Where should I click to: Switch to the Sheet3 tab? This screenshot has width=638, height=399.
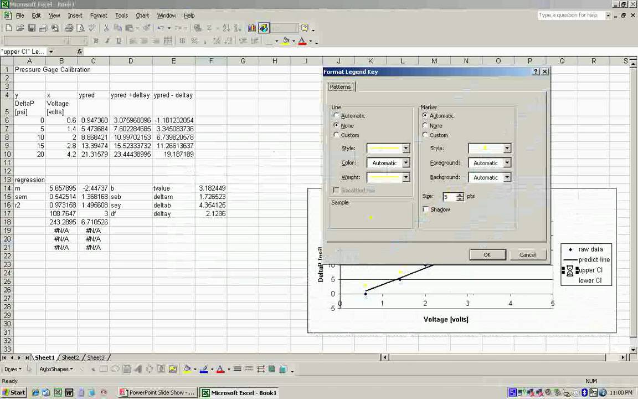coord(96,357)
